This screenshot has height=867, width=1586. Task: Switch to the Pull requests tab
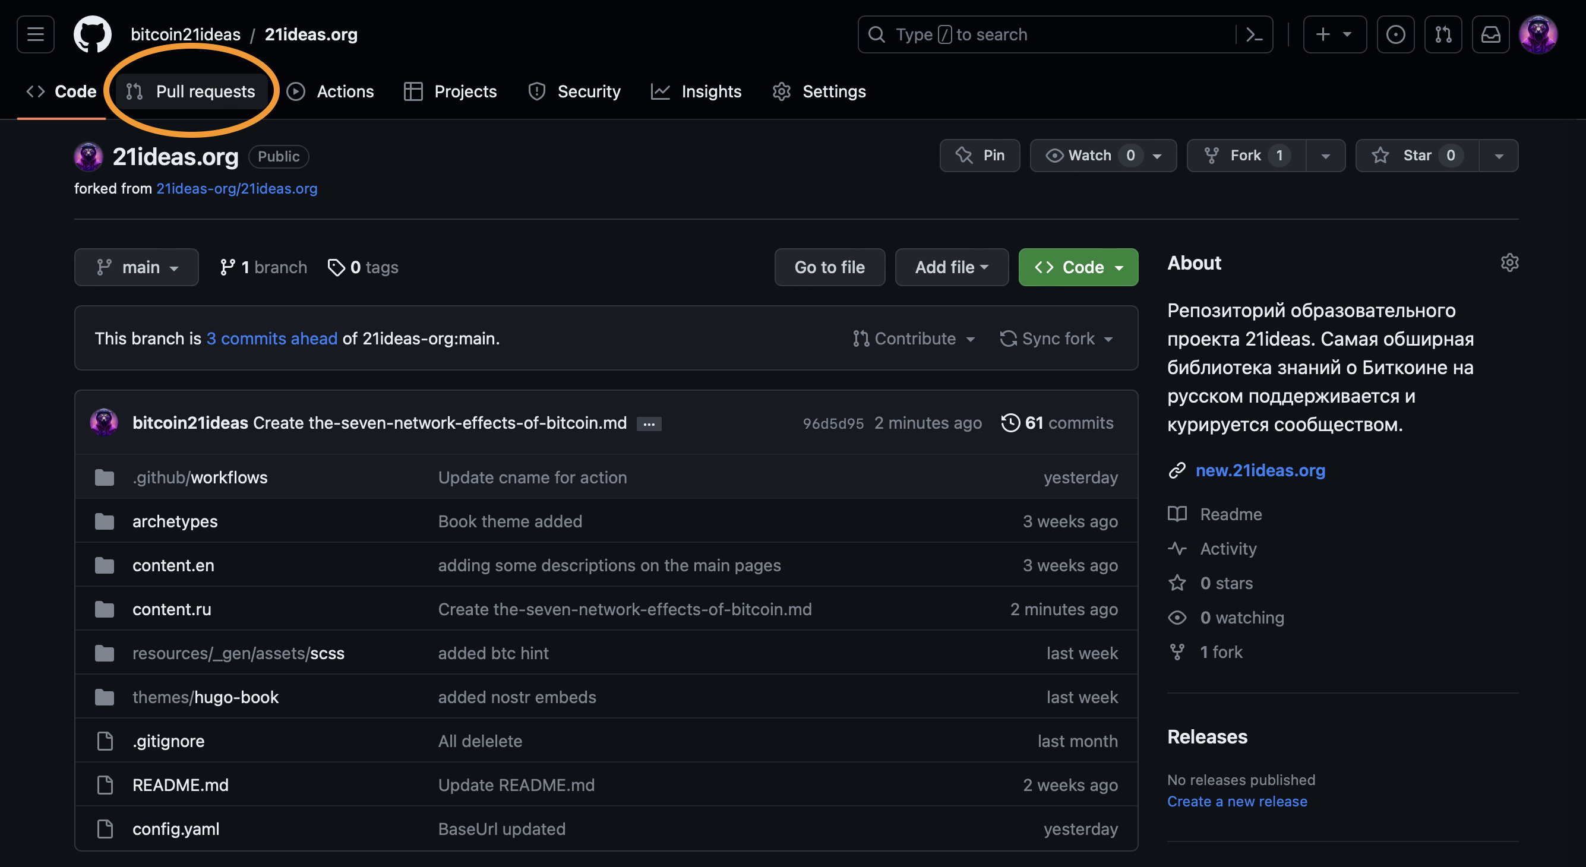click(x=192, y=91)
